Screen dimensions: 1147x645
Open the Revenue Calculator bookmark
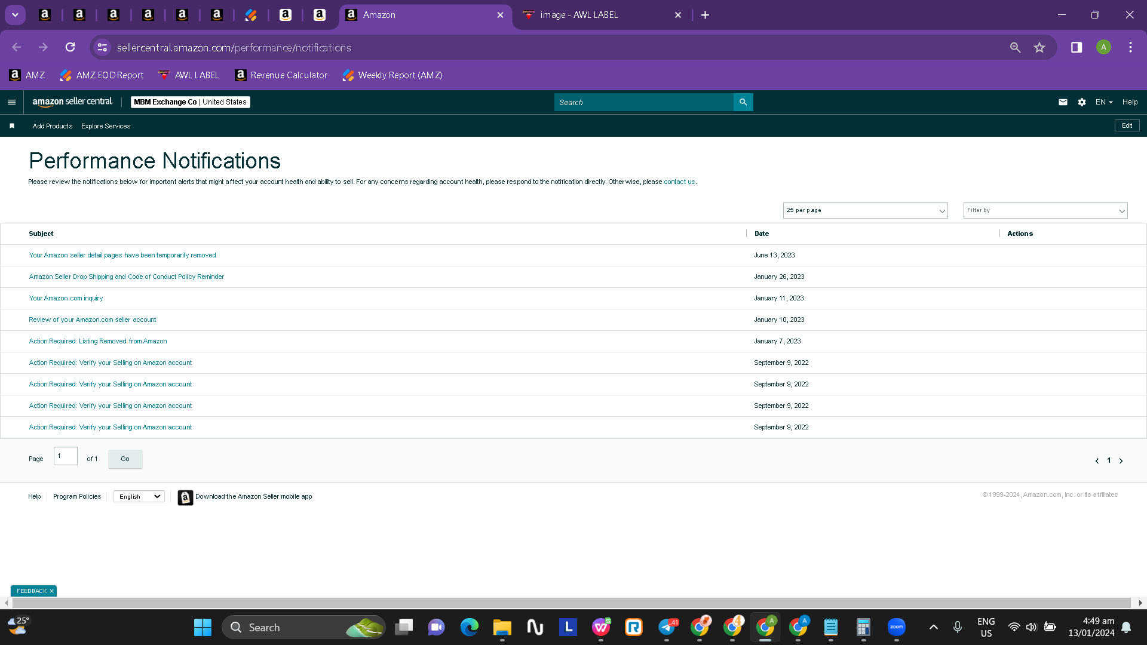[281, 75]
